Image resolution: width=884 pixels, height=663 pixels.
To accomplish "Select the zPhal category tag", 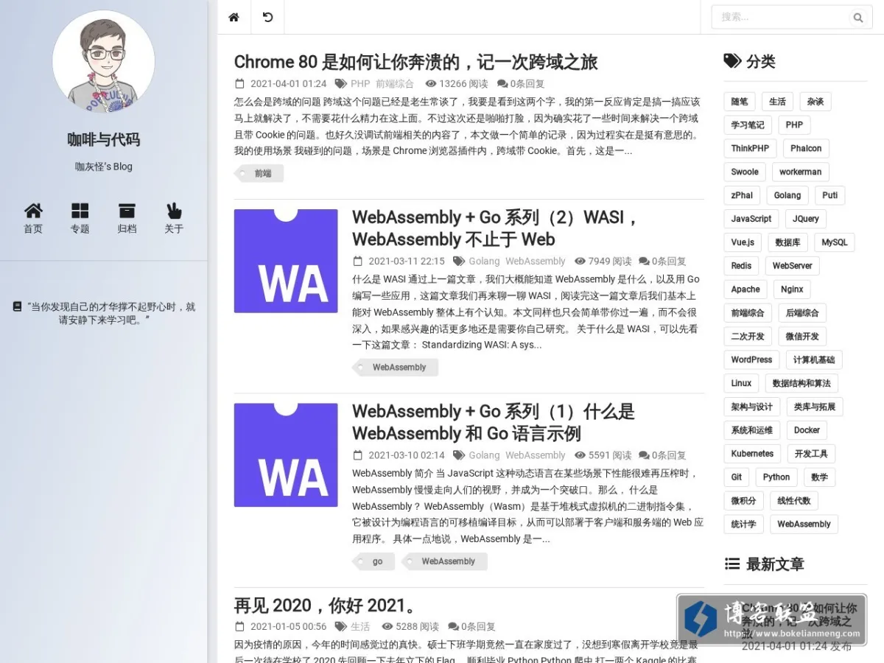I will [x=742, y=196].
